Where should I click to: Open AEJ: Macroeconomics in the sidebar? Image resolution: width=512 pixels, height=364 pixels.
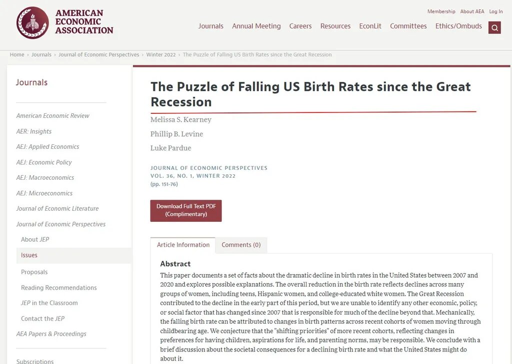pos(45,178)
